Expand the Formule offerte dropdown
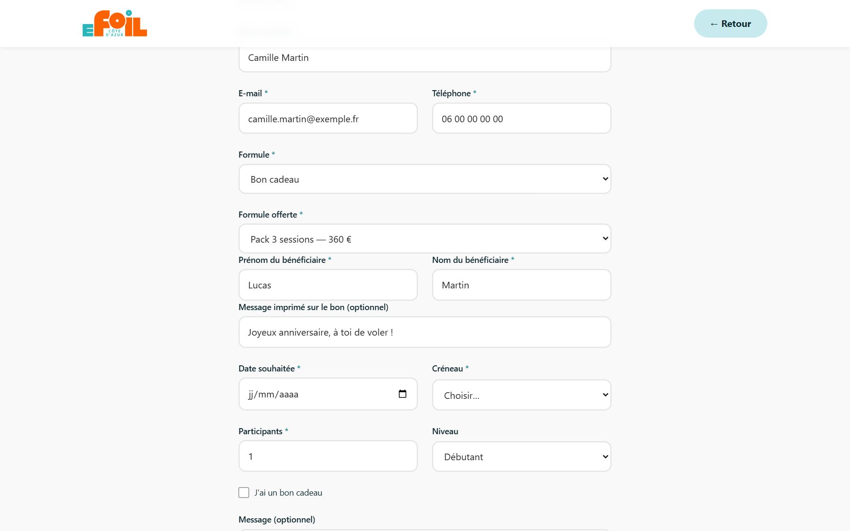Viewport: 850px width, 531px height. [425, 239]
